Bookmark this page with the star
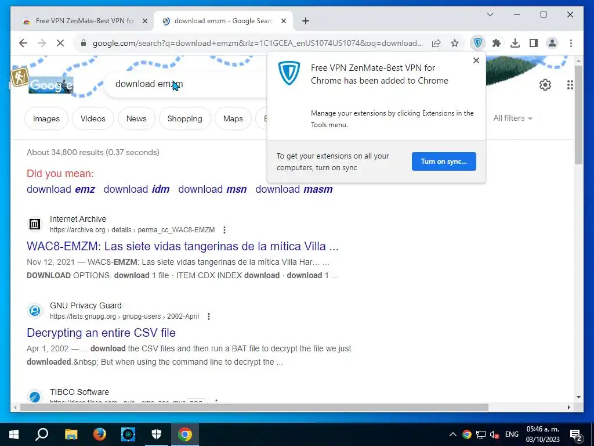This screenshot has width=594, height=446. pos(455,43)
